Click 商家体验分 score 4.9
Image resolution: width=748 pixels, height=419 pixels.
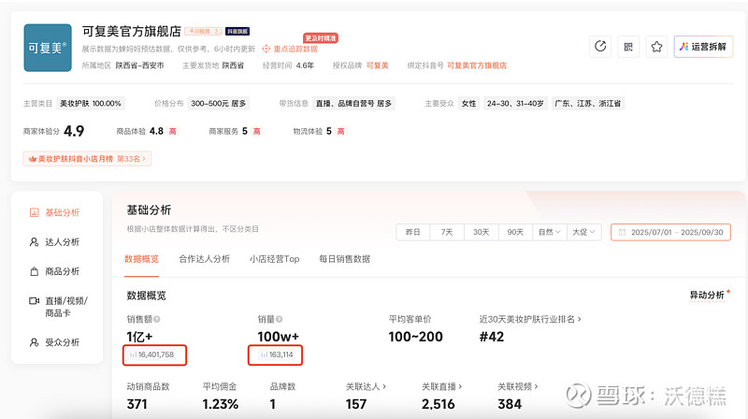tap(74, 131)
